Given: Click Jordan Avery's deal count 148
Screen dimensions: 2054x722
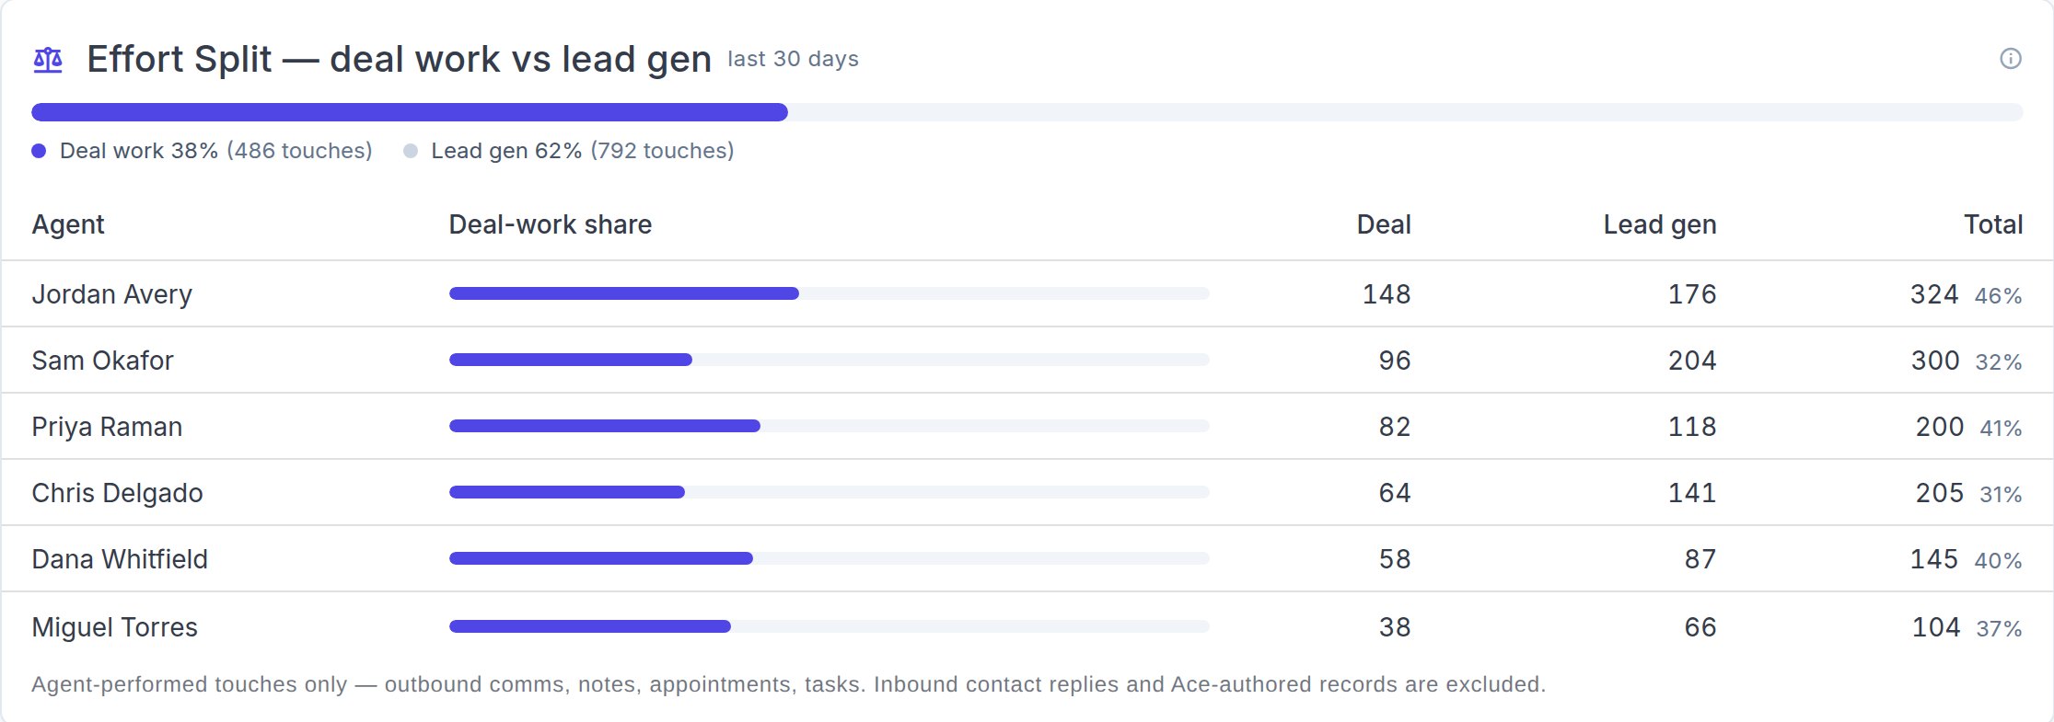Looking at the screenshot, I should click(1387, 294).
